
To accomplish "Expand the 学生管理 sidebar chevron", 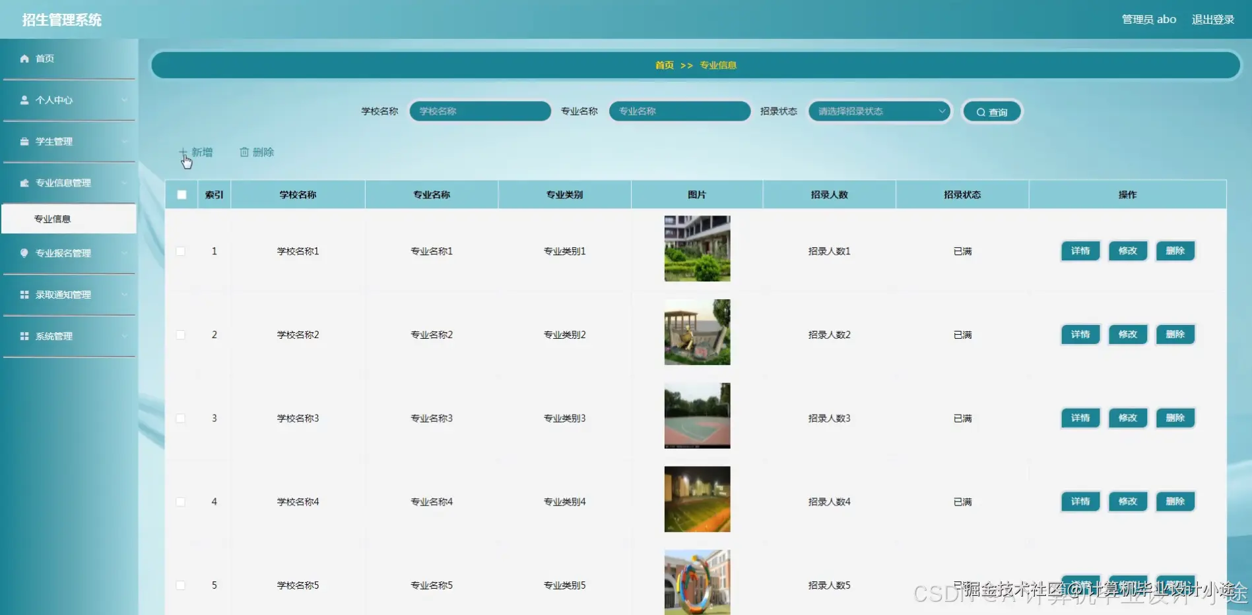I will tap(124, 142).
